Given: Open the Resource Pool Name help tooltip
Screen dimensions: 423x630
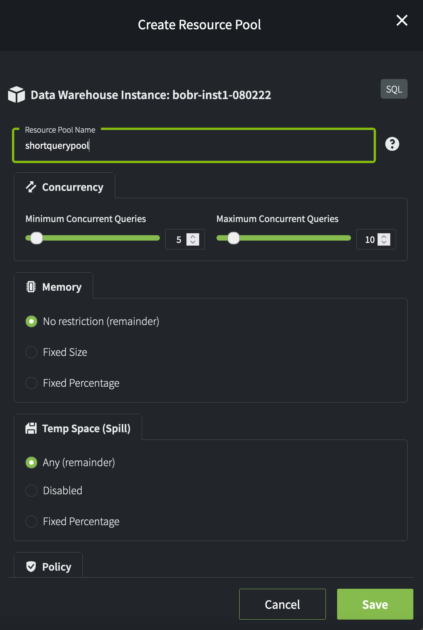Looking at the screenshot, I should point(393,144).
